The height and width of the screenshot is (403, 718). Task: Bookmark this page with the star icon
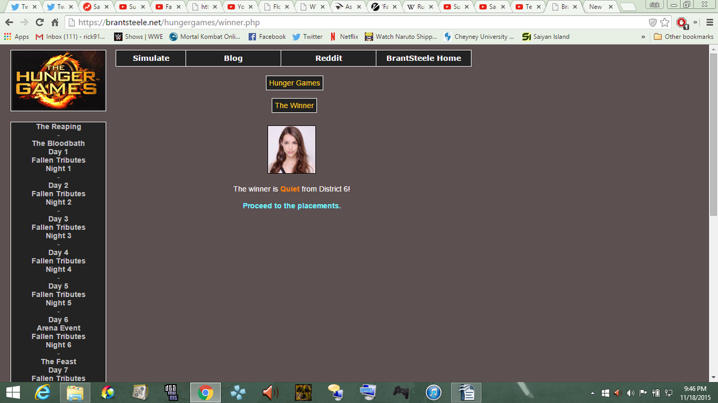coord(665,23)
